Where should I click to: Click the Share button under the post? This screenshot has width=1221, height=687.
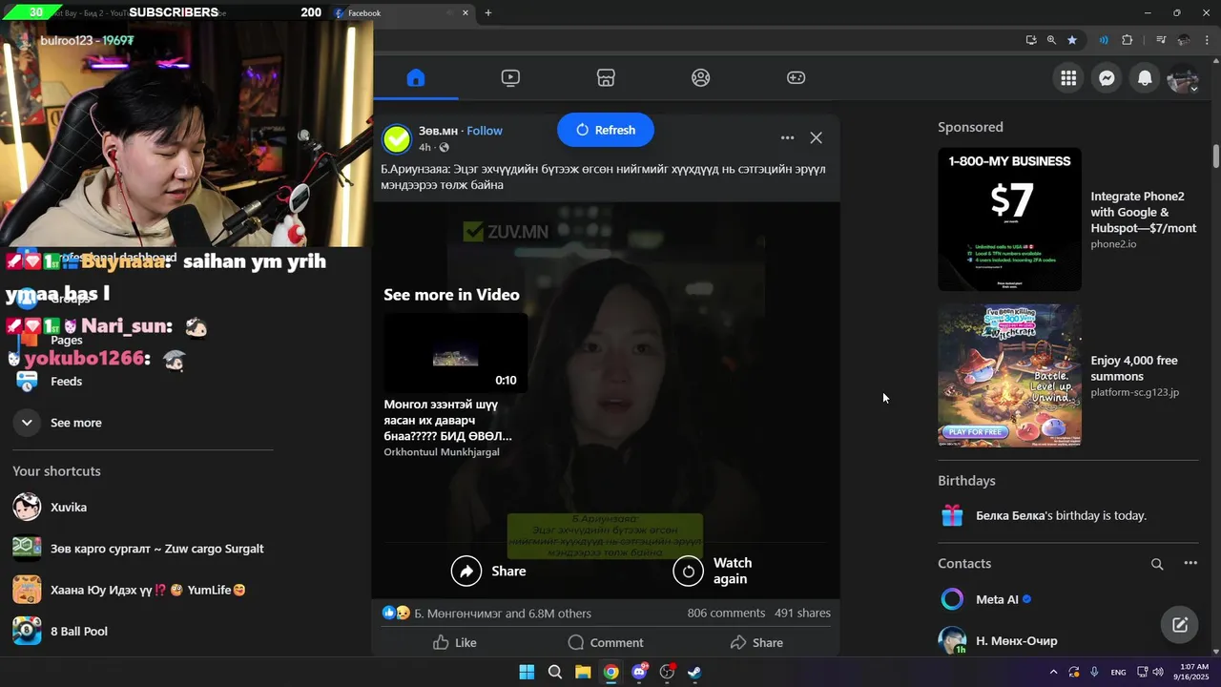point(756,642)
